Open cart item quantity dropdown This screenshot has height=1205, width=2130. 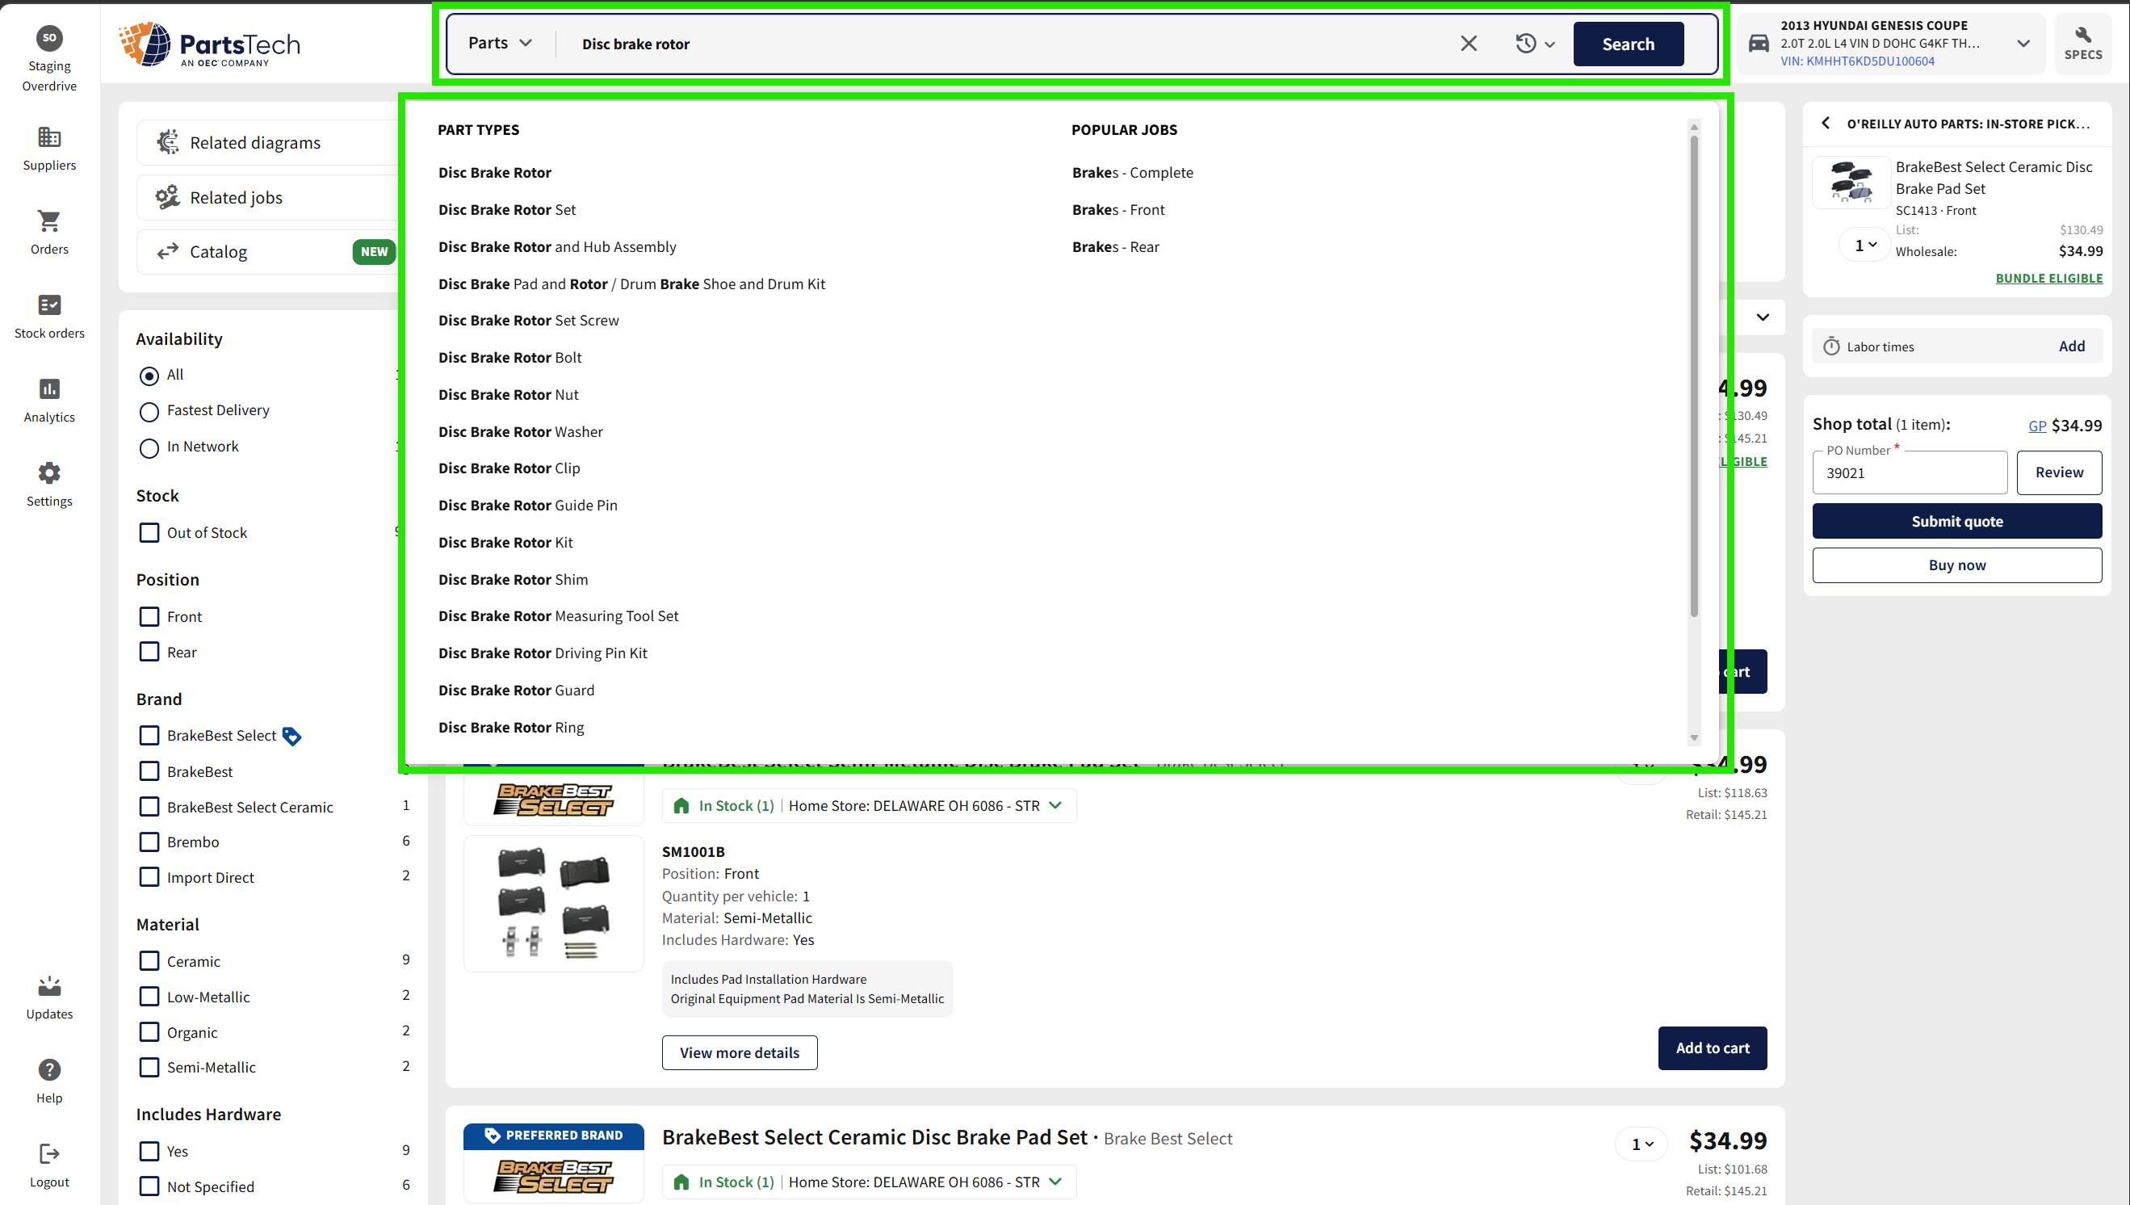tap(1864, 245)
